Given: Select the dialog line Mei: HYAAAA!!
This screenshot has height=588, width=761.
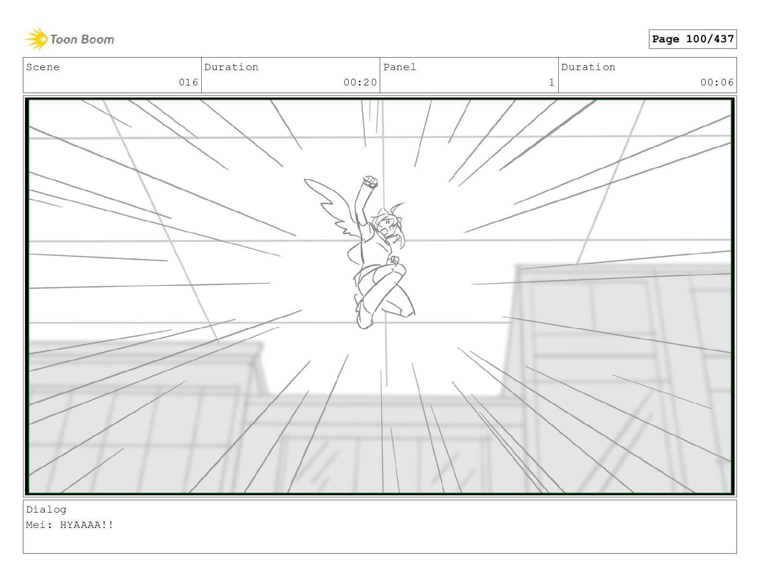Looking at the screenshot, I should tap(70, 525).
